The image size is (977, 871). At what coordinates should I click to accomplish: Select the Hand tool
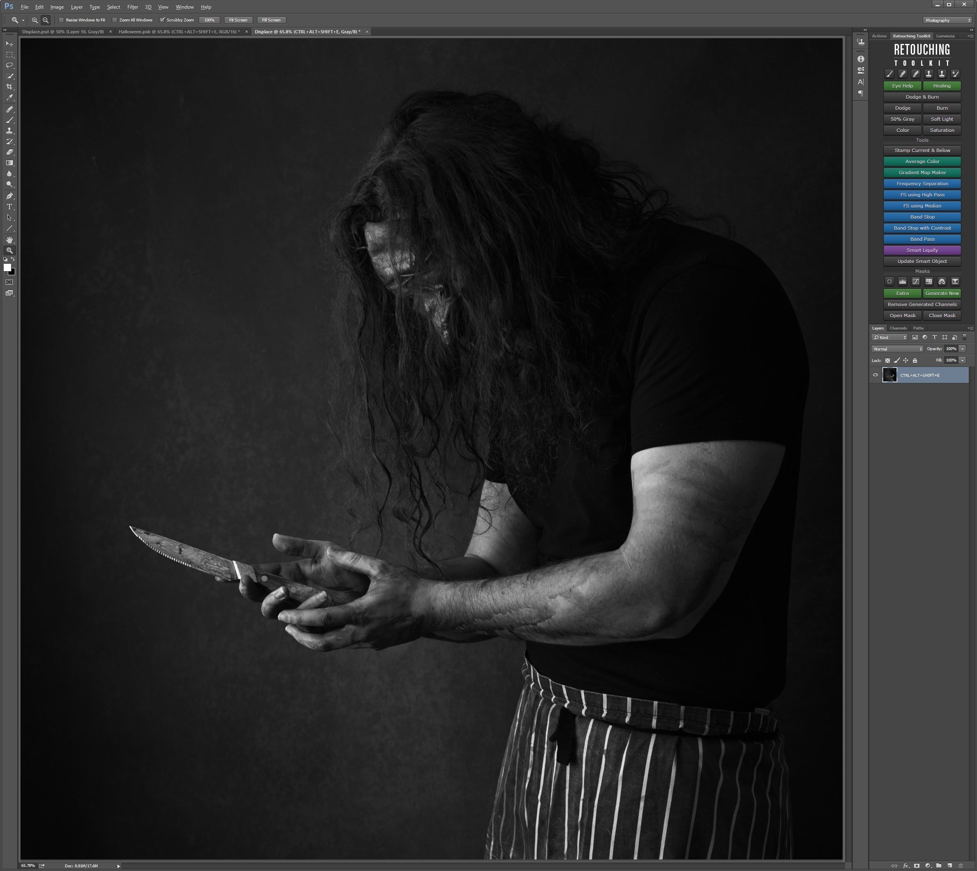click(x=9, y=240)
